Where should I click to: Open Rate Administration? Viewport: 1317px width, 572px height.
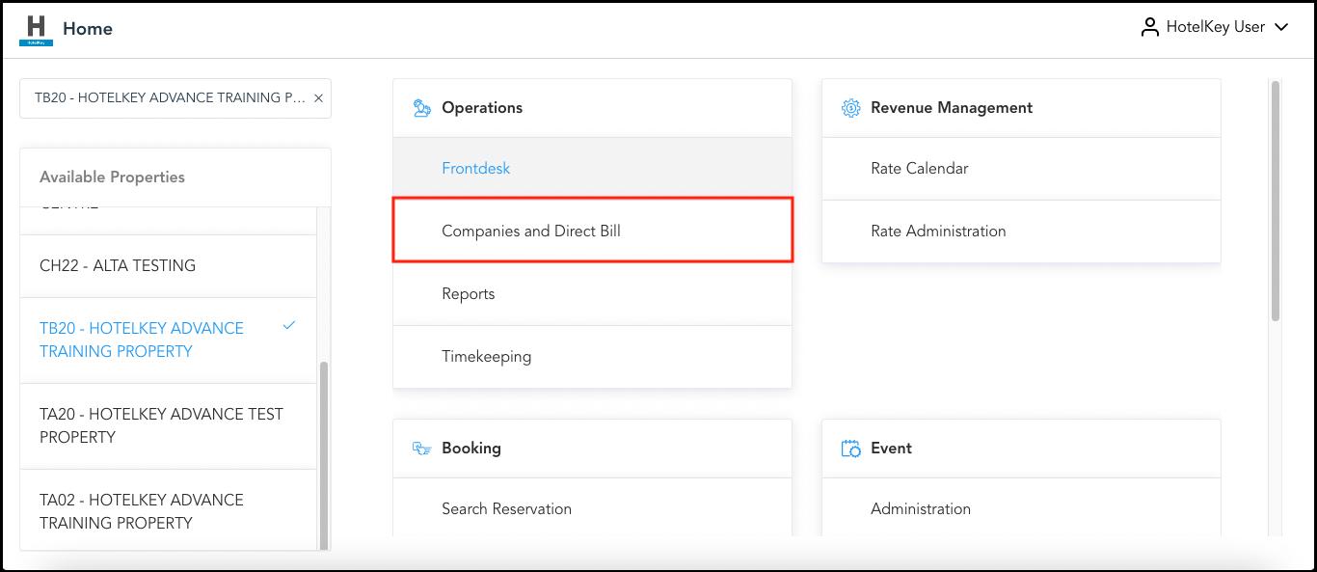tap(938, 231)
